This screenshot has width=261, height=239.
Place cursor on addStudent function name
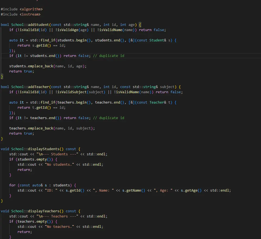(38, 25)
